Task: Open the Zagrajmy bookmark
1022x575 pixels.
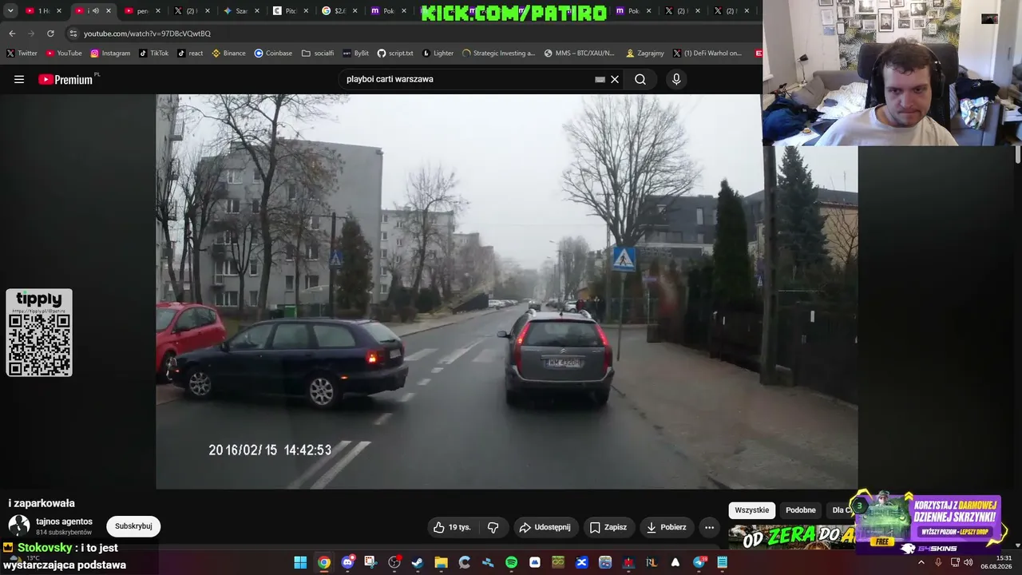Action: 645,54
